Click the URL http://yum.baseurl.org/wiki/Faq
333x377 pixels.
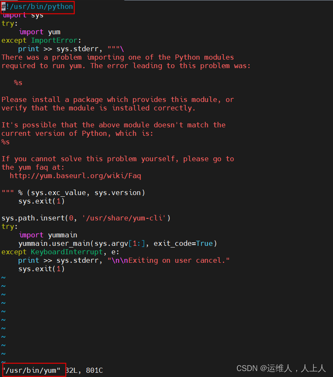click(x=75, y=176)
